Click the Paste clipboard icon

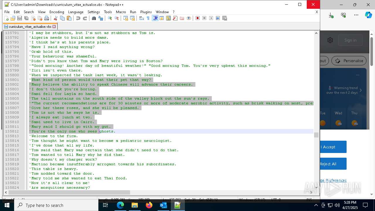69,18
